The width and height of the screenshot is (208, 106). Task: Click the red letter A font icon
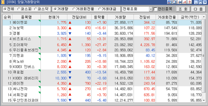coord(184,2)
